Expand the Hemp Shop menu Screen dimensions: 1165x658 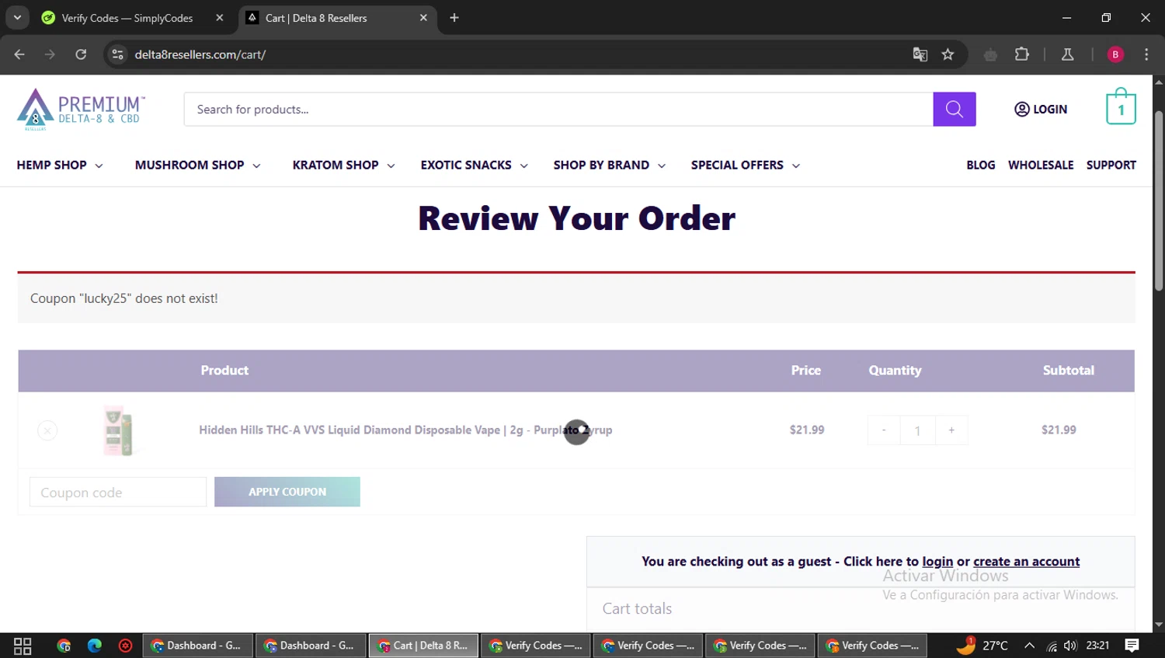point(60,165)
